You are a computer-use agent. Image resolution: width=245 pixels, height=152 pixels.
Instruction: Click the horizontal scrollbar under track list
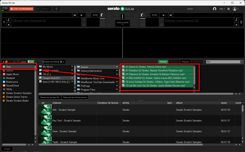point(121,145)
